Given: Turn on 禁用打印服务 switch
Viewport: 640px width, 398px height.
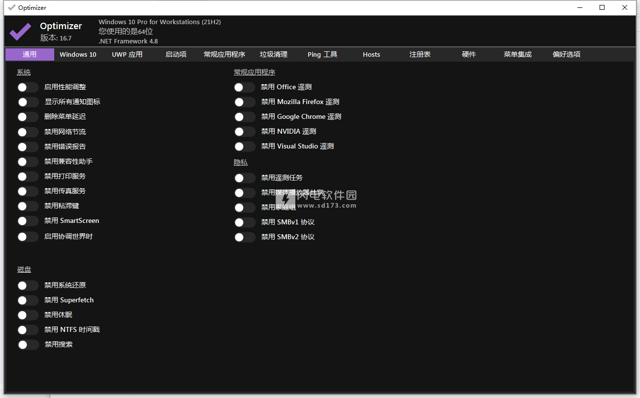Looking at the screenshot, I should (x=28, y=177).
